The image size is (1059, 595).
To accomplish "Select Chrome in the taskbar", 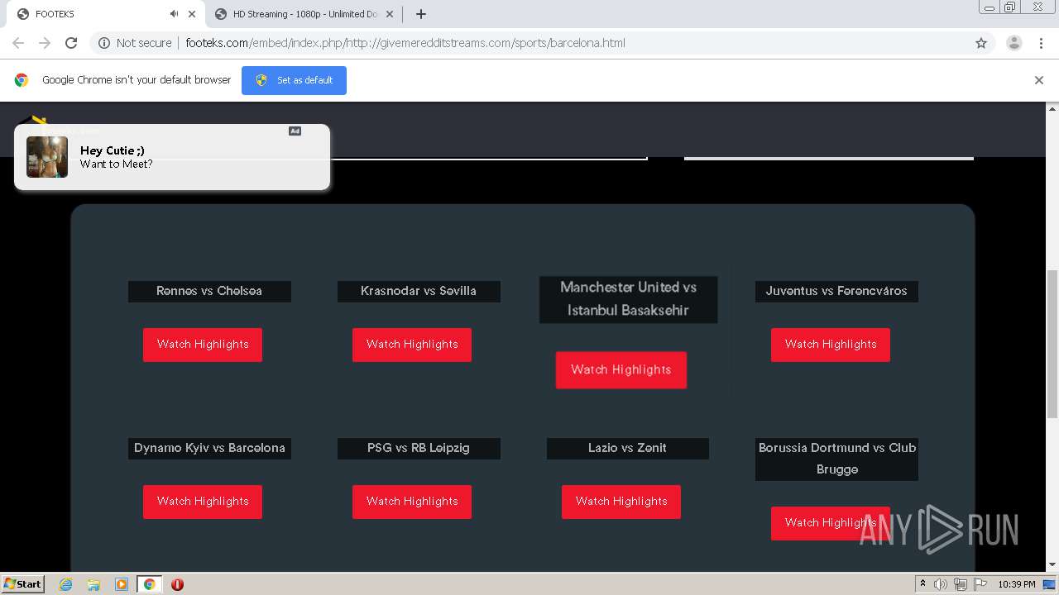I will click(149, 584).
